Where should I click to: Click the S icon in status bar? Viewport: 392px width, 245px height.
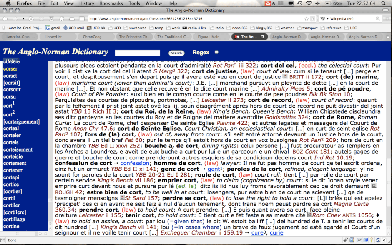[377, 240]
